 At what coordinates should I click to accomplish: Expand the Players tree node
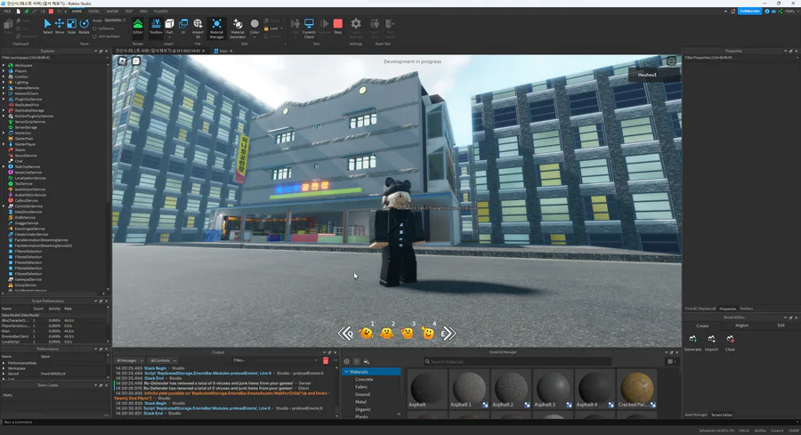tap(4, 71)
